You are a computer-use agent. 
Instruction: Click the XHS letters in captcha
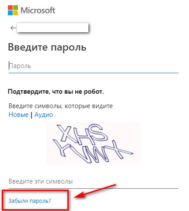pyautogui.click(x=82, y=134)
